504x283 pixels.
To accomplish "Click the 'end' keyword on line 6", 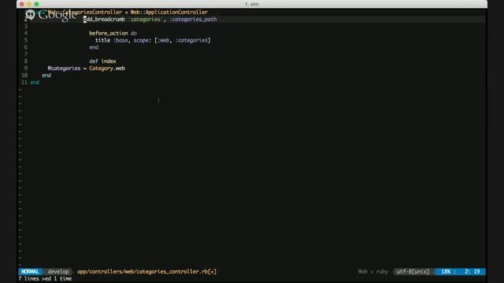I will coord(94,47).
